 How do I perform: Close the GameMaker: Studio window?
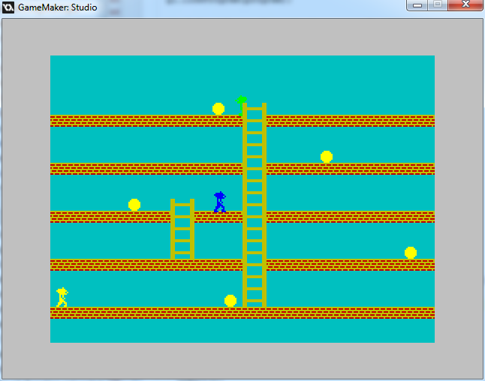pos(465,5)
